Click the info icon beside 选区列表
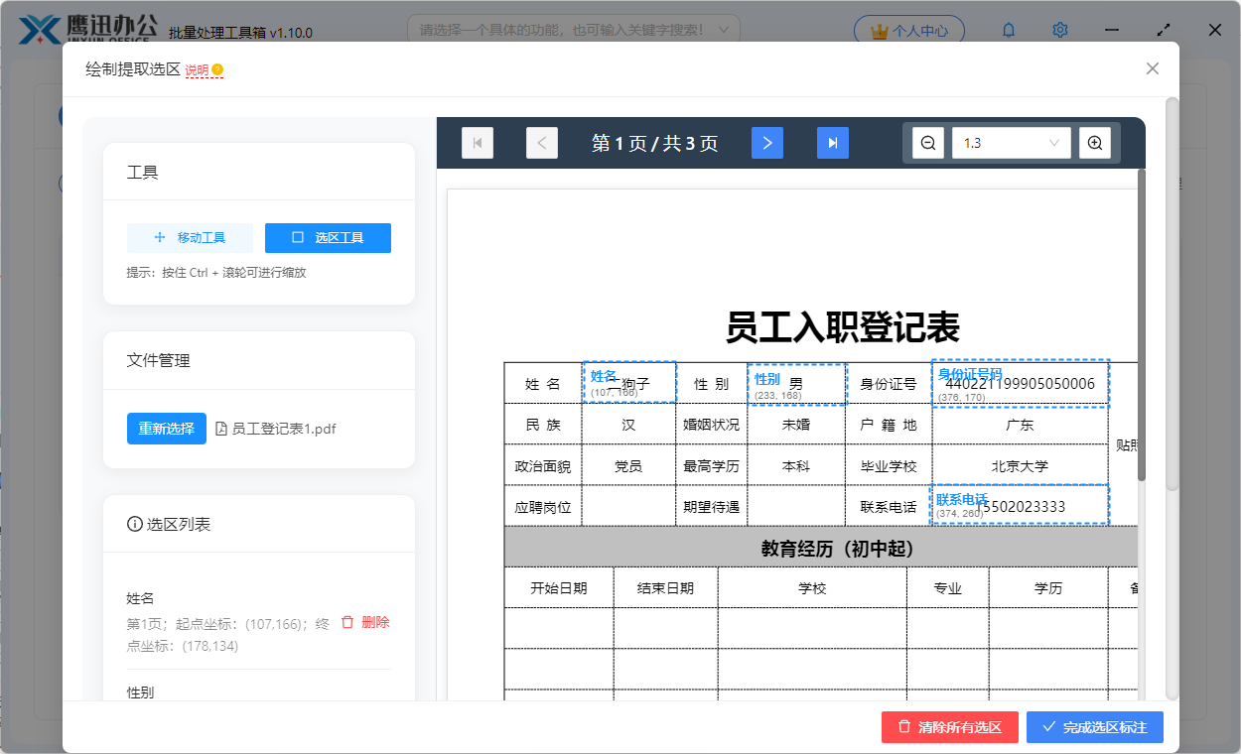 (135, 524)
